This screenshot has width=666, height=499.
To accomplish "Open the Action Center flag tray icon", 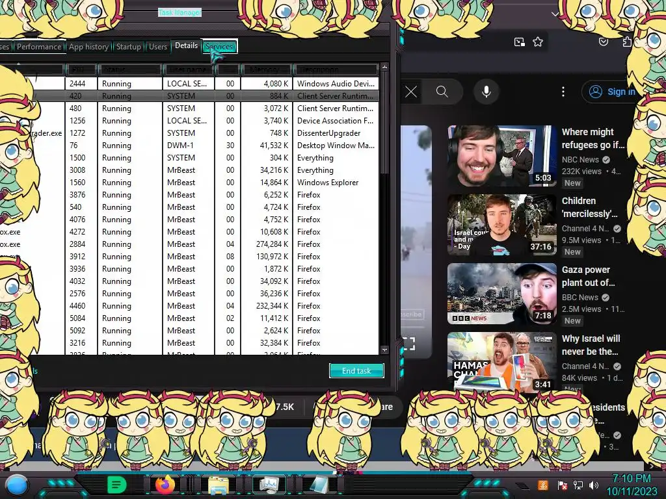I will (563, 485).
